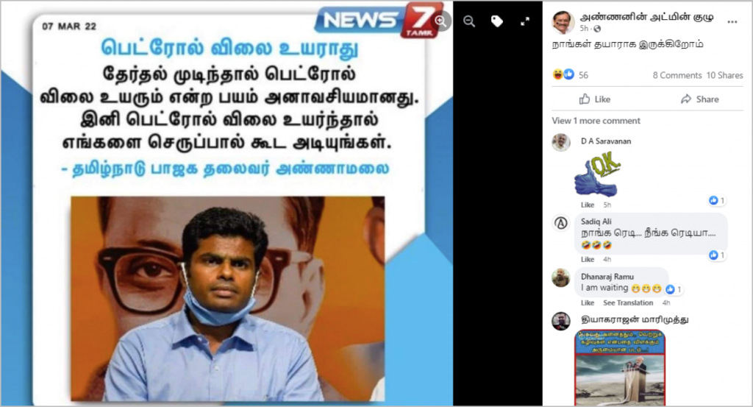Click the Share button under the post
Screen dimensions: 753x407
tap(700, 99)
